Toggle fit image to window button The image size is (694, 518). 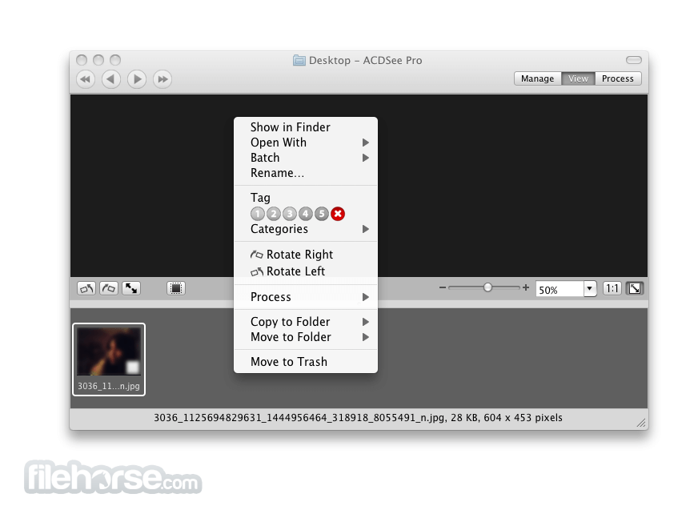[635, 289]
